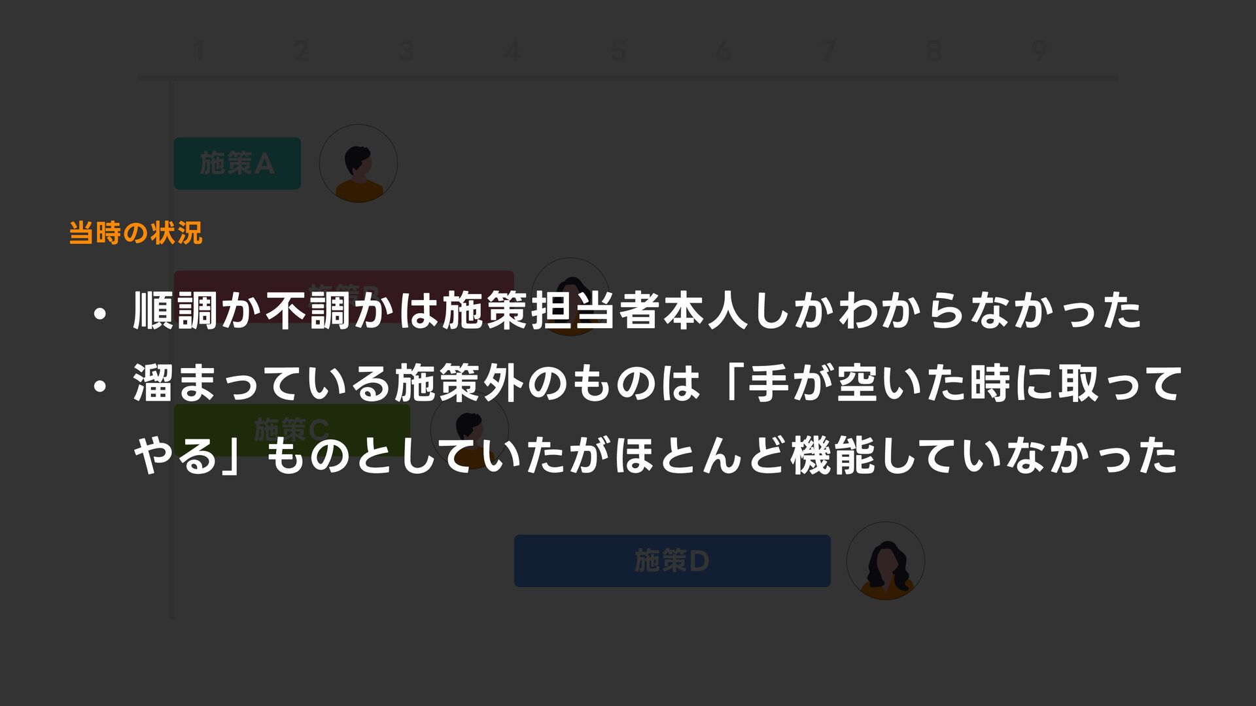This screenshot has width=1256, height=706.
Task: Click the avatar beside 施策C bar
Action: pyautogui.click(x=470, y=429)
